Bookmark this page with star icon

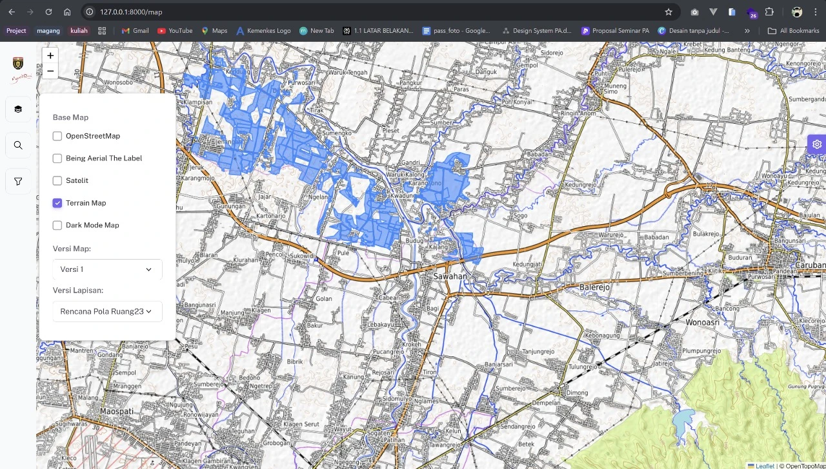669,12
